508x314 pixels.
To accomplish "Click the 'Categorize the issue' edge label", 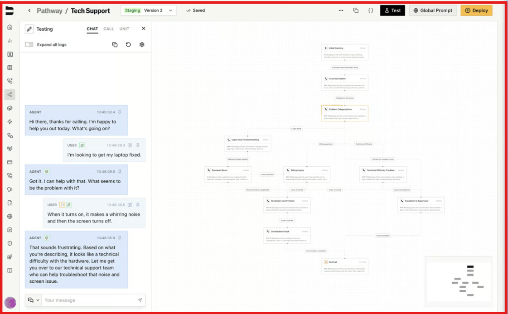I will [345, 98].
